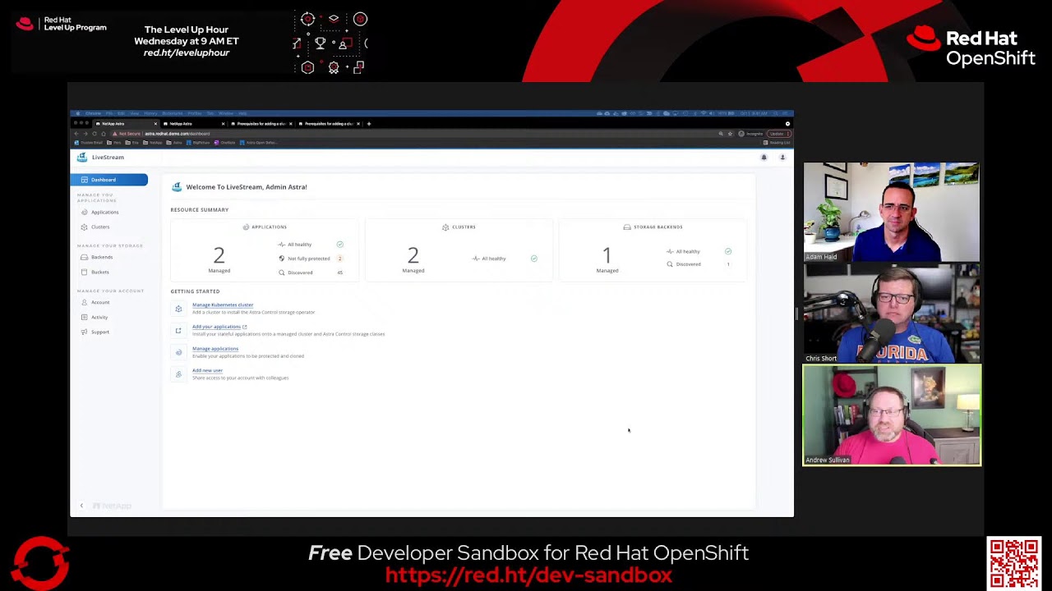Screen dimensions: 1052x591
Task: Click Applications Discovered row
Action: (x=311, y=273)
